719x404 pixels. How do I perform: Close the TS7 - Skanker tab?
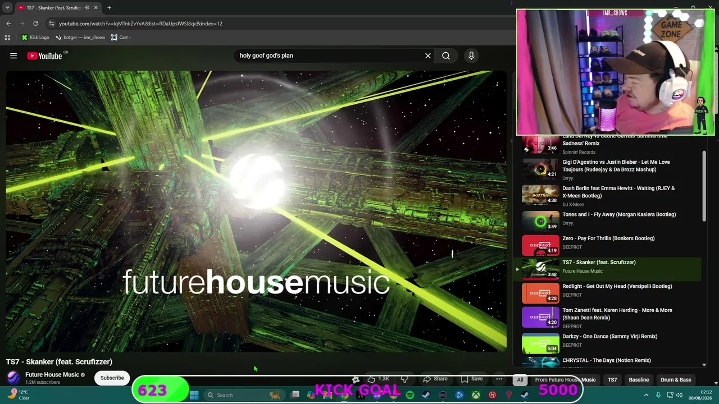click(95, 7)
